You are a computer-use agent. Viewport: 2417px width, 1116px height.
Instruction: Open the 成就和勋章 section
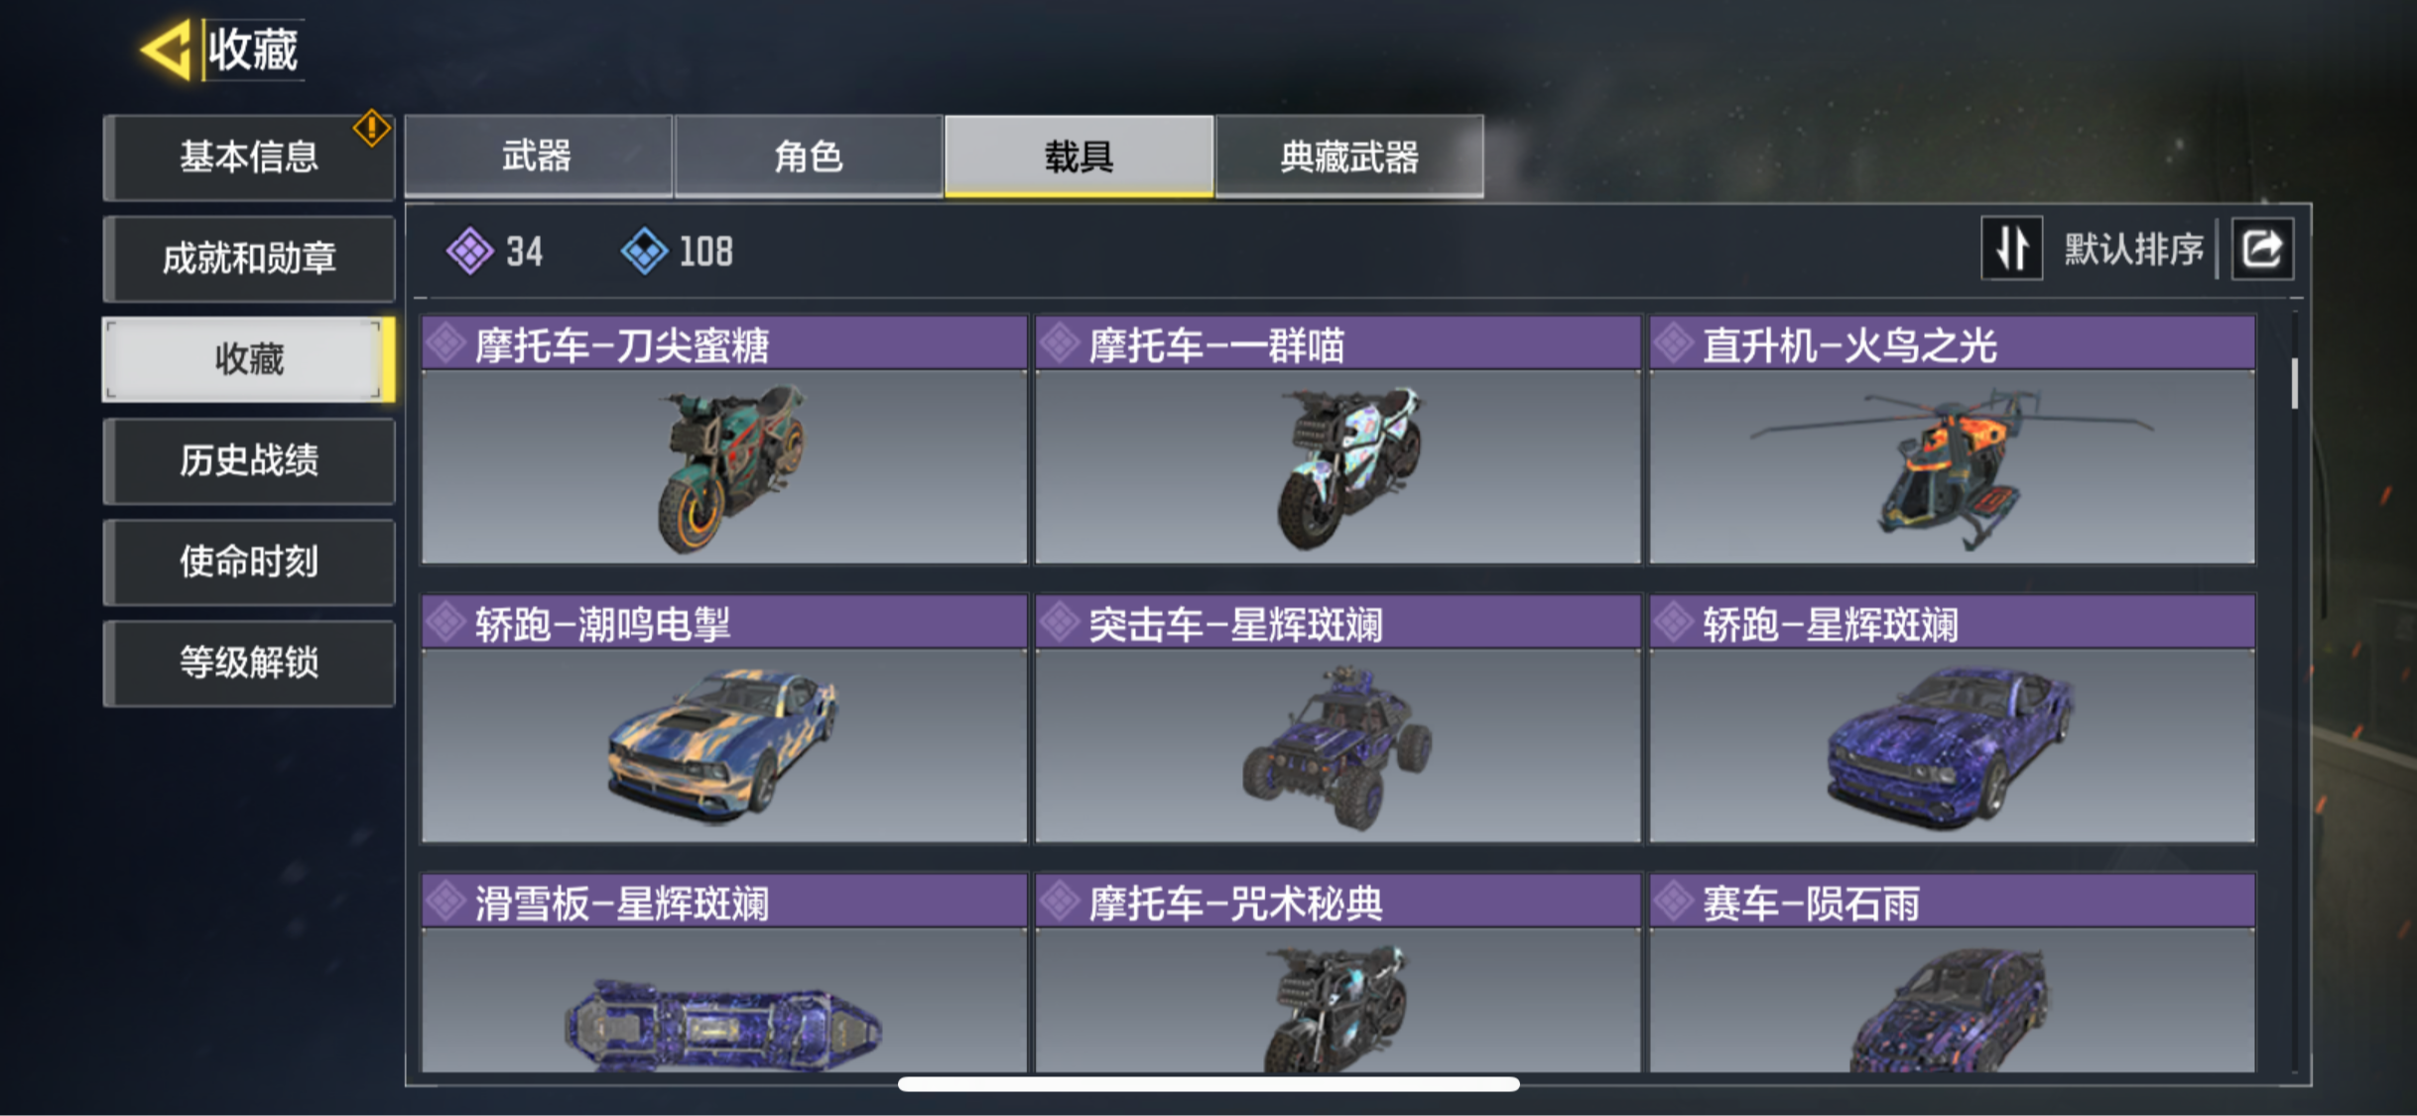249,259
